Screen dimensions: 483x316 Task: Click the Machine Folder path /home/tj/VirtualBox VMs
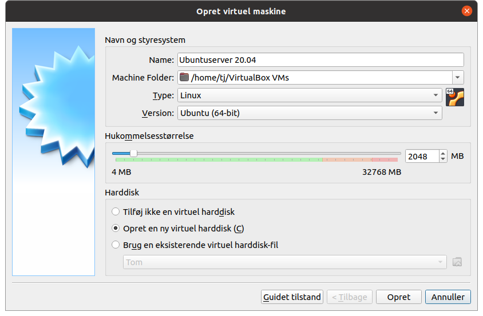pyautogui.click(x=240, y=78)
